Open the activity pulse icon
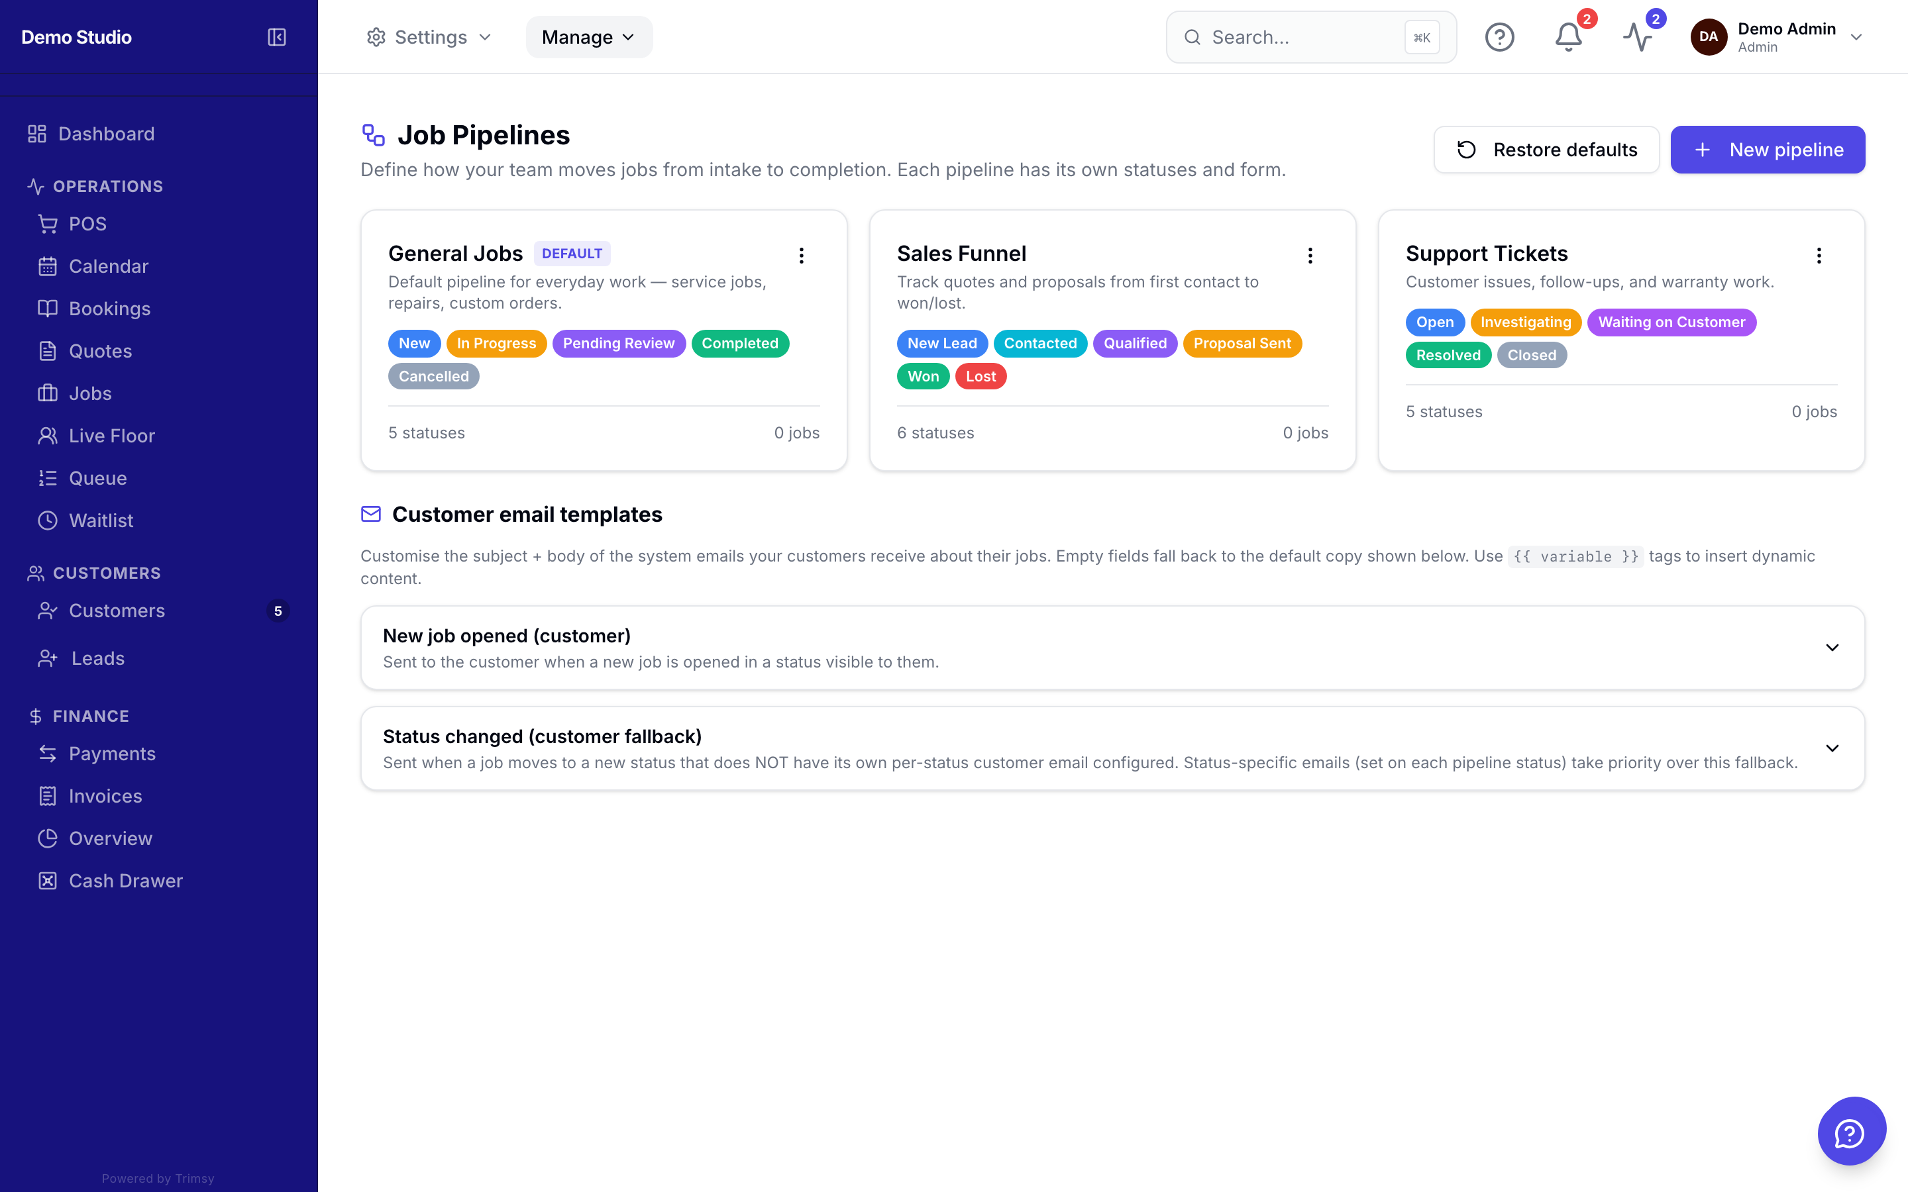 (1638, 37)
